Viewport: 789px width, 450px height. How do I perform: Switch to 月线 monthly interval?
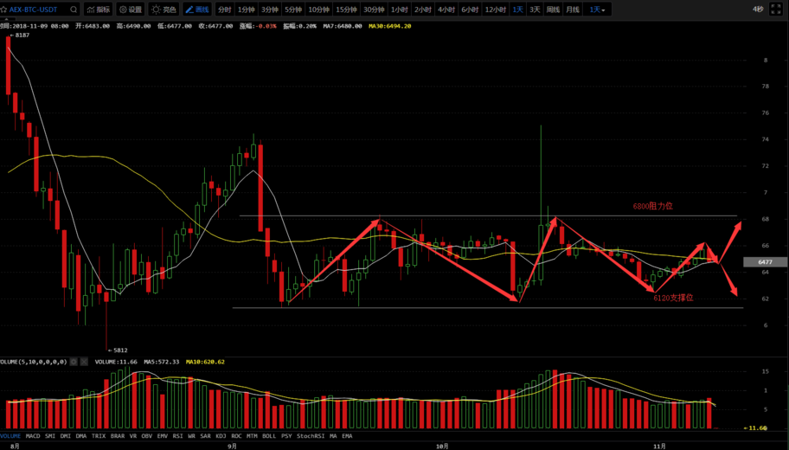pos(572,9)
